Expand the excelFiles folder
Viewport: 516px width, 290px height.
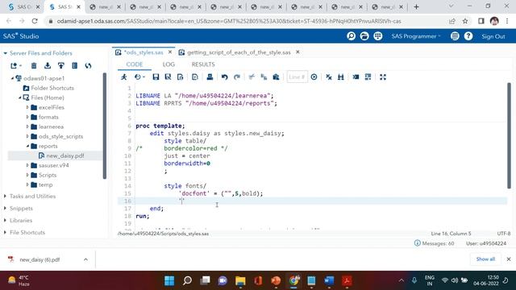[x=27, y=107]
